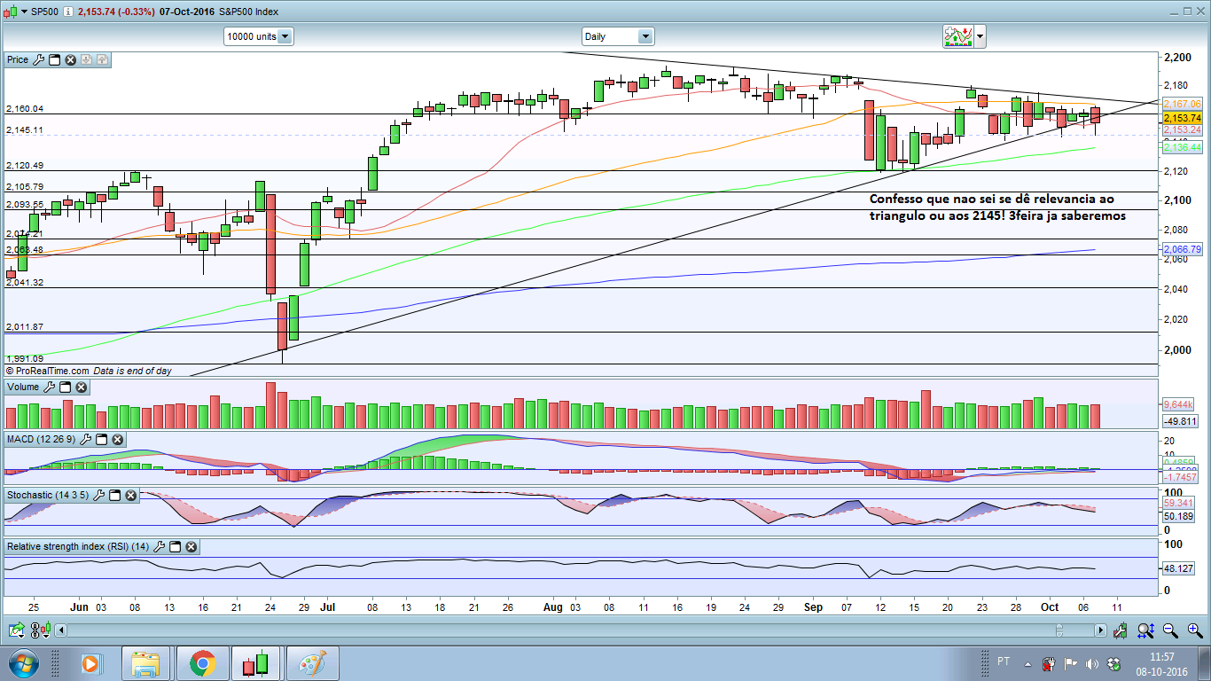This screenshot has width=1211, height=681.
Task: Open MACD indicator settings wrench
Action: point(86,440)
